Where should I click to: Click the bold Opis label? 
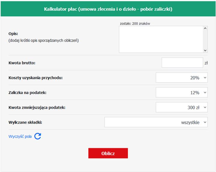click(x=13, y=34)
